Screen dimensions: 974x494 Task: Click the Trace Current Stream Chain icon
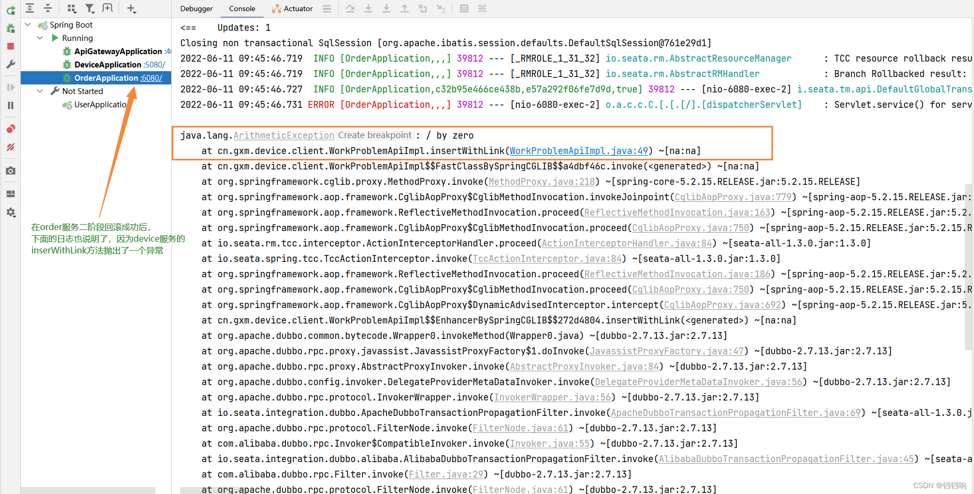[482, 8]
